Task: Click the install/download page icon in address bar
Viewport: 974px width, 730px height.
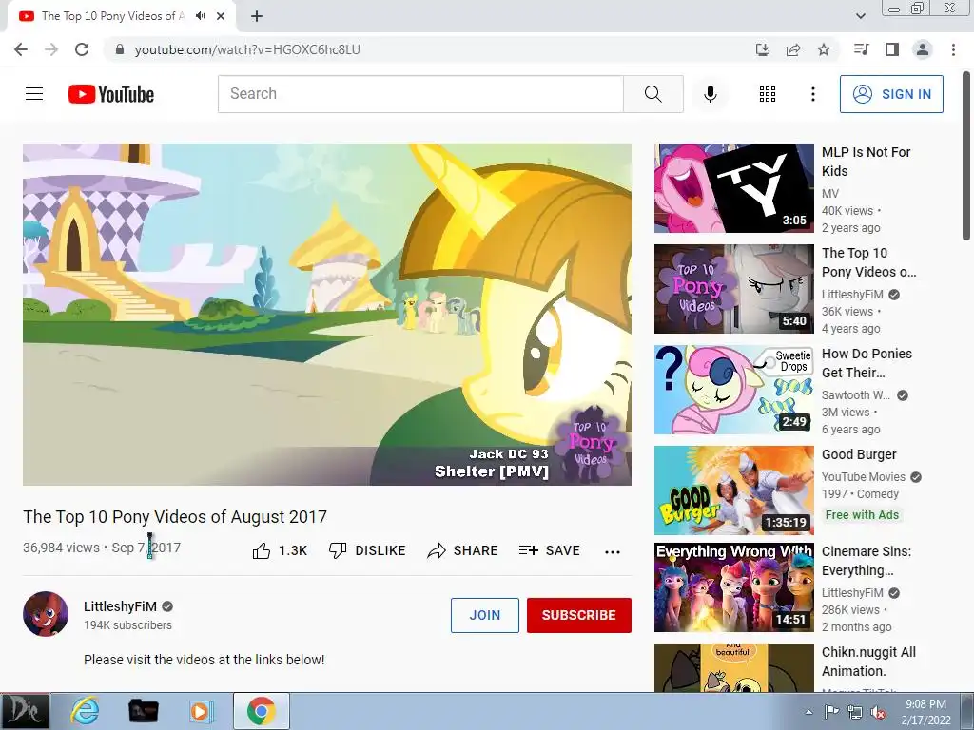Action: click(x=762, y=49)
